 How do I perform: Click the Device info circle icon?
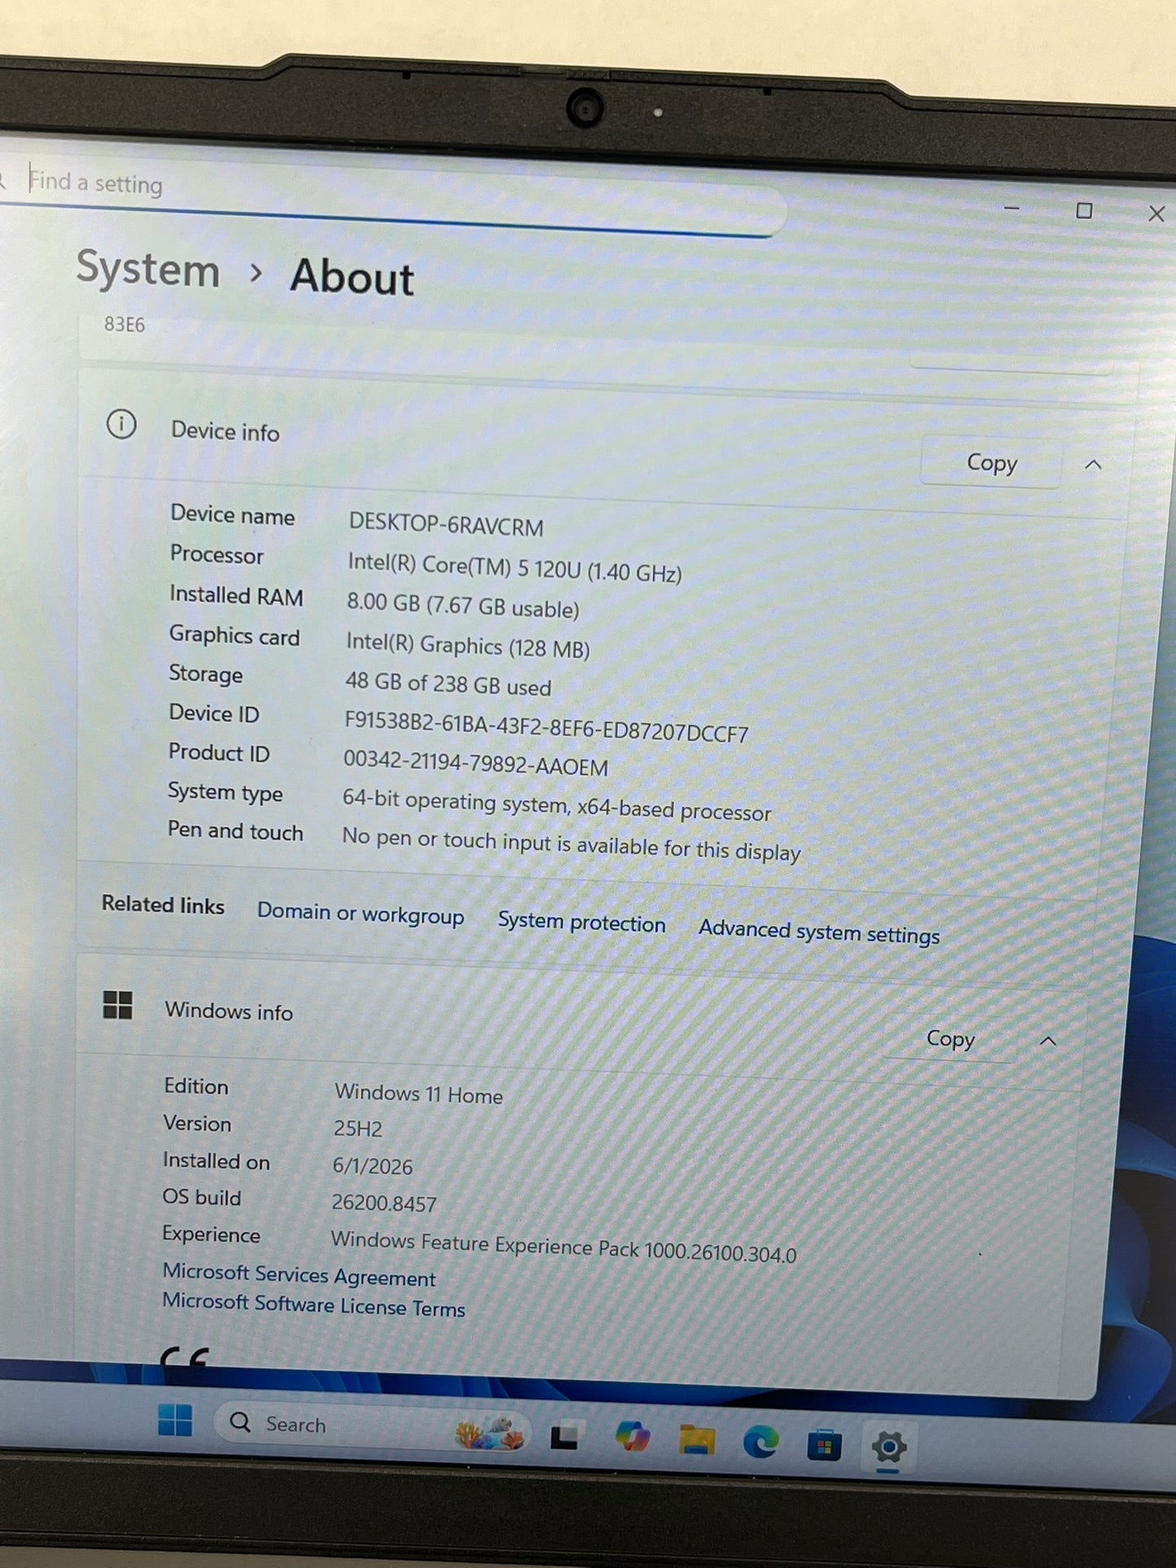point(121,424)
